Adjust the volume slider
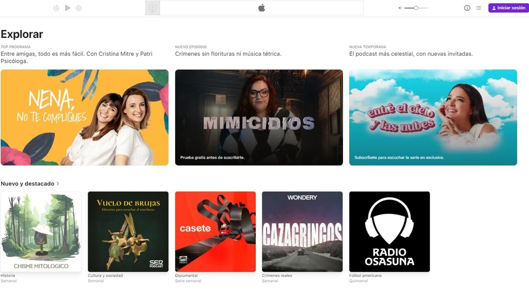Screen dimensions: 529x297 tap(416, 8)
